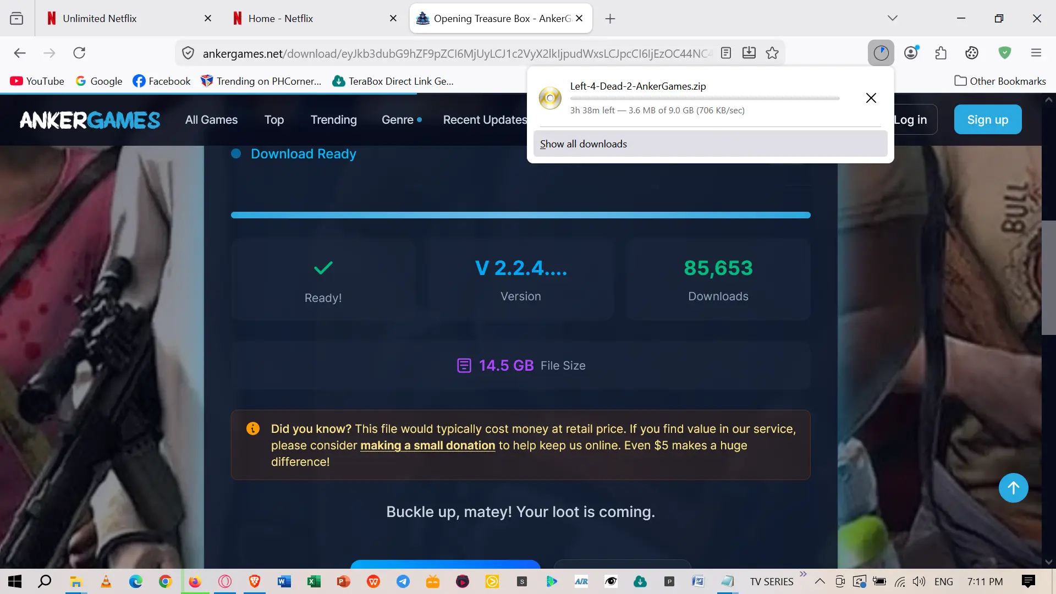Image resolution: width=1056 pixels, height=594 pixels.
Task: Expand the TV SERIES toolbar chevron
Action: point(803,574)
